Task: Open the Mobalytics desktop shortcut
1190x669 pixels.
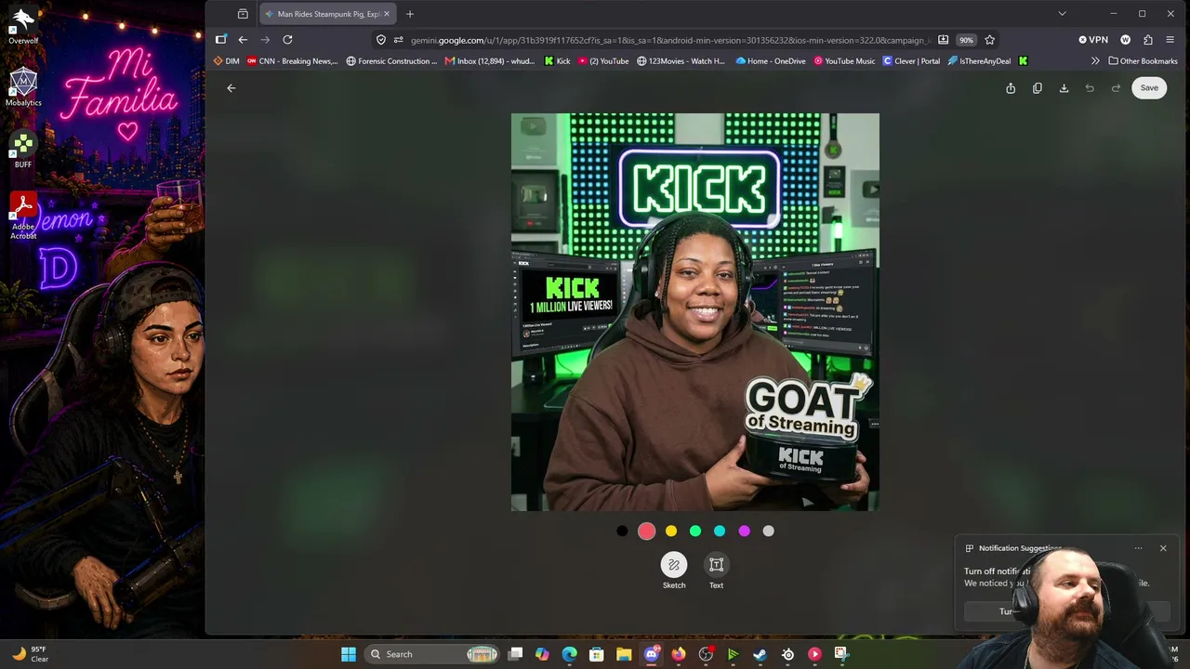Action: coord(23,87)
